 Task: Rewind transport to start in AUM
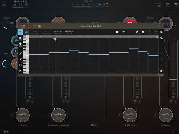15,5
